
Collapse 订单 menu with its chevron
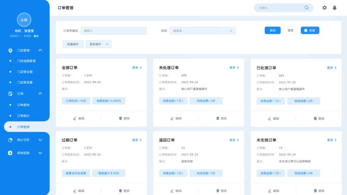[x=40, y=93]
